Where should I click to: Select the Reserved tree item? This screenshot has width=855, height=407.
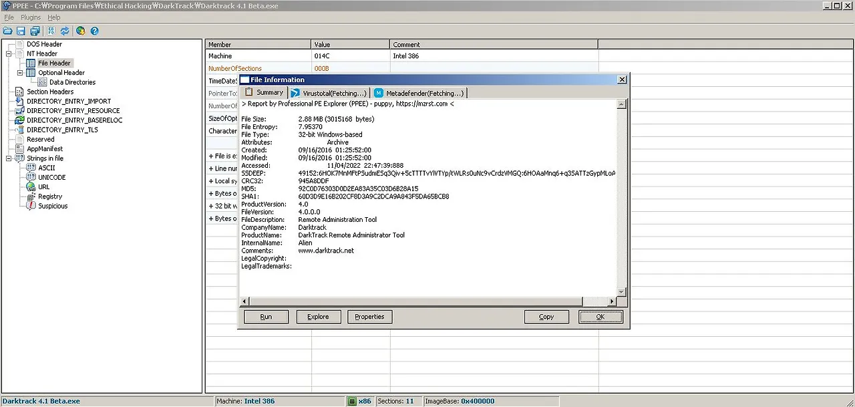(x=41, y=139)
